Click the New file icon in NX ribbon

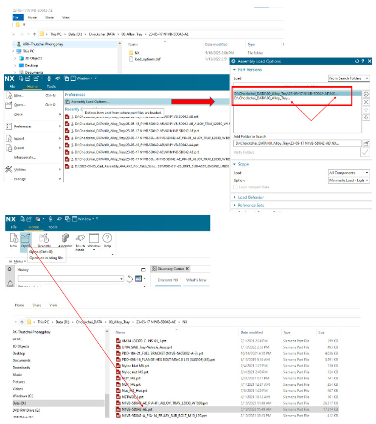click(x=14, y=240)
